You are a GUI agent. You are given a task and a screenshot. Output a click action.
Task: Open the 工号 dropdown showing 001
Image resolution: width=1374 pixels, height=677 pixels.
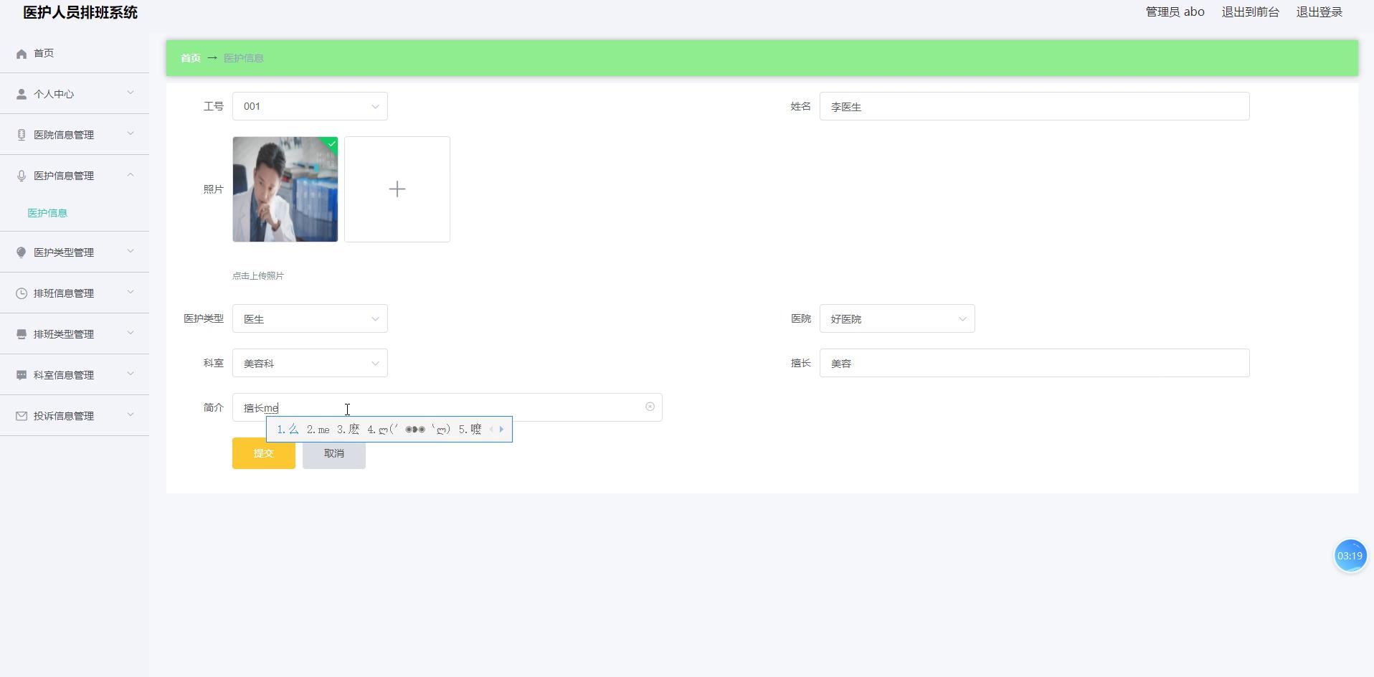click(x=309, y=106)
